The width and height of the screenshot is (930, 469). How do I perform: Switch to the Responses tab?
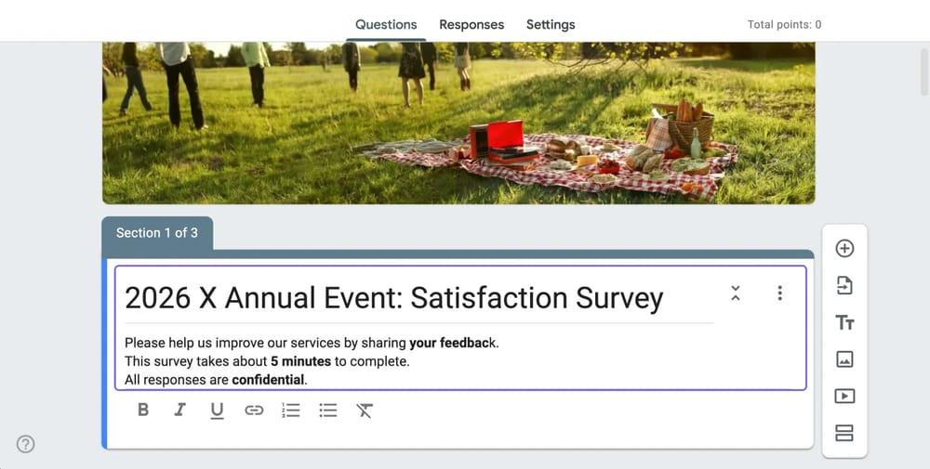(472, 25)
